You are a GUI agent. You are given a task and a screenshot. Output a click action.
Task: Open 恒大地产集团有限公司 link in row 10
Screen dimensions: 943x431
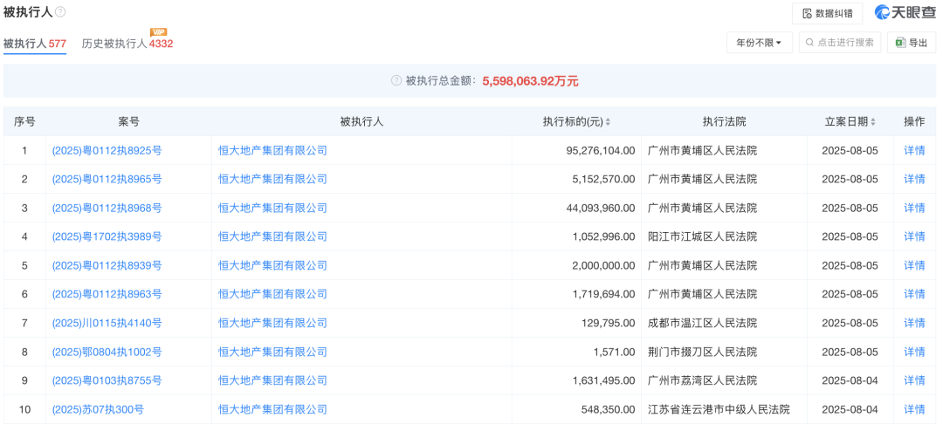[x=272, y=410]
